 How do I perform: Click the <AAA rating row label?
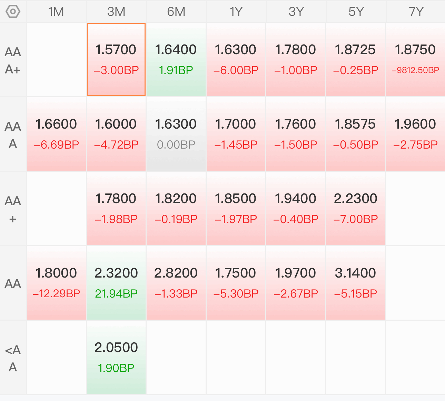[13, 358]
